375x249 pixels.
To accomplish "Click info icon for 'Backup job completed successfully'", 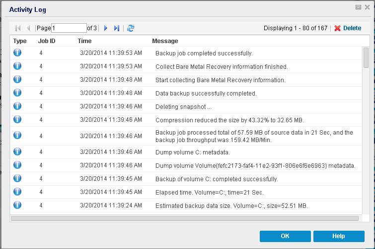I will pos(17,53).
